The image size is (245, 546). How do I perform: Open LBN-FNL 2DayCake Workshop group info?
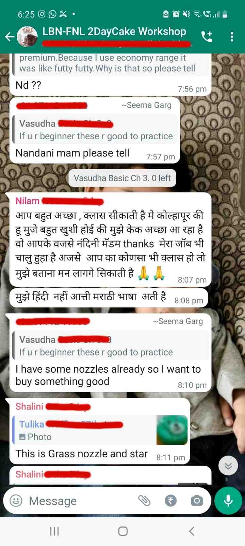click(x=114, y=31)
